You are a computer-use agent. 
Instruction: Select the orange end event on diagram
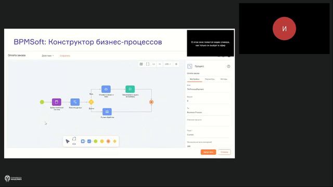pos(151,102)
